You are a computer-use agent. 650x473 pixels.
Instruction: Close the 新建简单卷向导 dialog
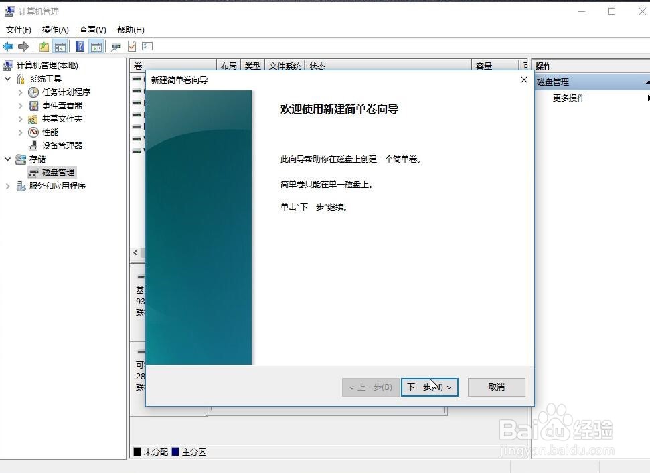click(x=524, y=80)
